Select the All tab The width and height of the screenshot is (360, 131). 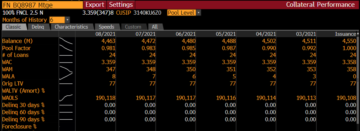pyautogui.click(x=155, y=27)
